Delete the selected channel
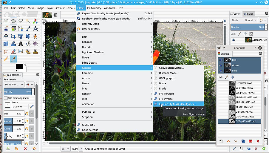The height and width of the screenshot is (153, 269). [258, 141]
